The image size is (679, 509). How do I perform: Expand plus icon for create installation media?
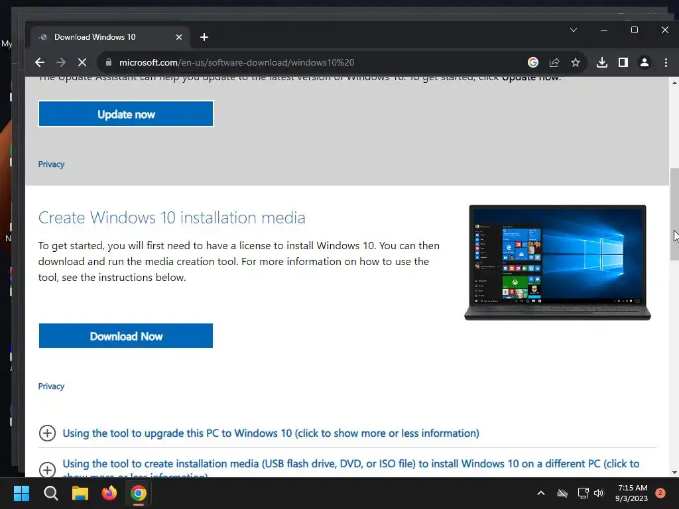[x=47, y=470]
